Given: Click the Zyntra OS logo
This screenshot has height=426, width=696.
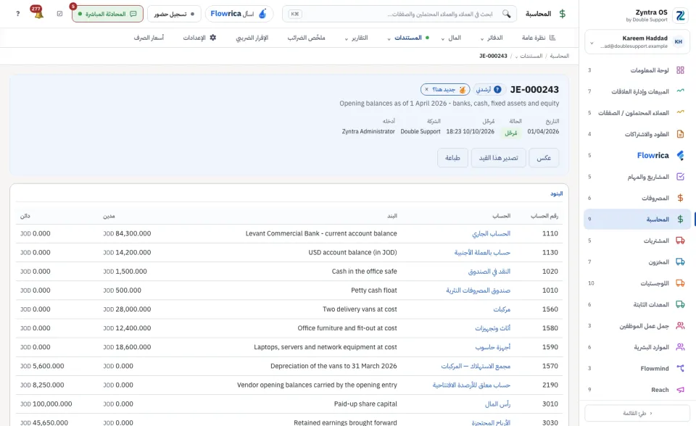Looking at the screenshot, I should click(680, 15).
